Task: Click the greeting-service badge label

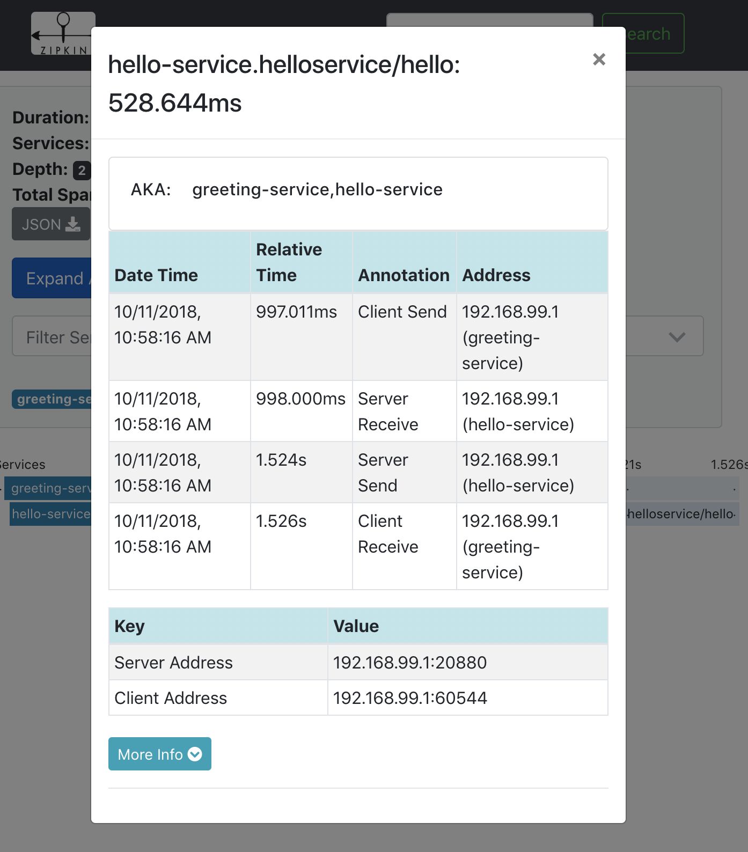Action: 52,399
